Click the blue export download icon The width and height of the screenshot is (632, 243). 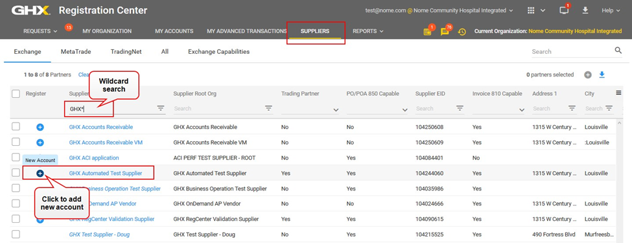(x=602, y=75)
